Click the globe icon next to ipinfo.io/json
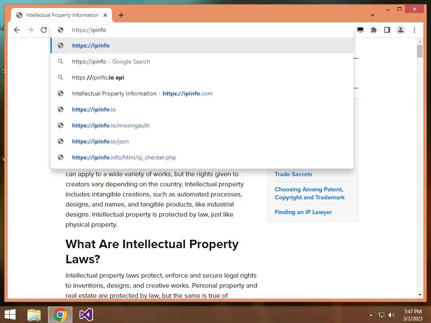 click(x=61, y=141)
